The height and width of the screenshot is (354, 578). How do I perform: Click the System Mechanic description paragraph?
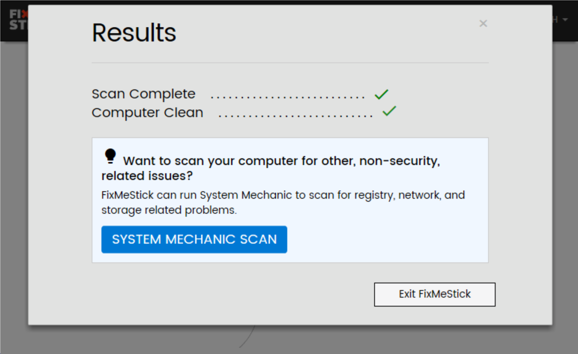point(283,202)
